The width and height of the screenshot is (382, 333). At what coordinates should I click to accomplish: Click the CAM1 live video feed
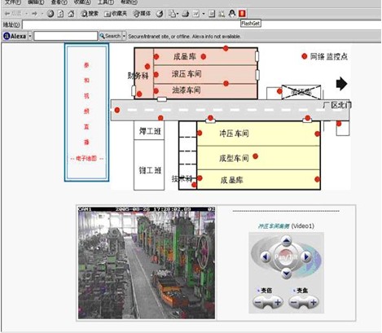[x=147, y=263]
